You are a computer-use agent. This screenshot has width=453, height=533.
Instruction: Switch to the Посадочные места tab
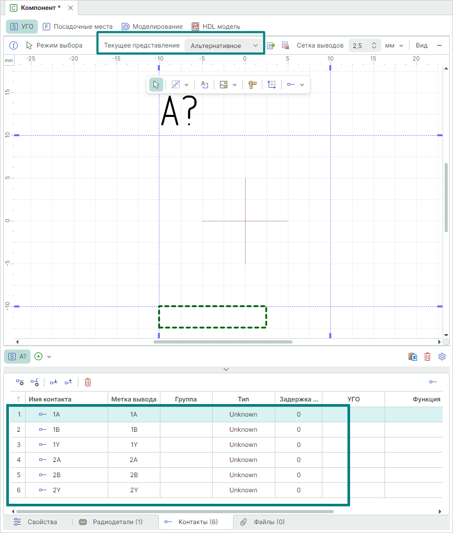tap(78, 26)
